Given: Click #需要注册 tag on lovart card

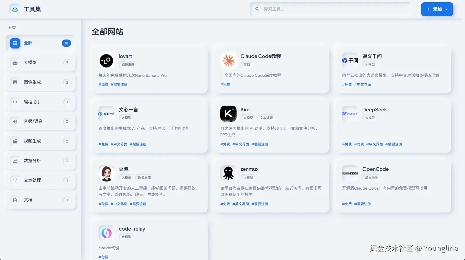Looking at the screenshot, I should (x=119, y=85).
